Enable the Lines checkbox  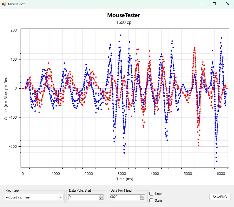[x=151, y=194]
